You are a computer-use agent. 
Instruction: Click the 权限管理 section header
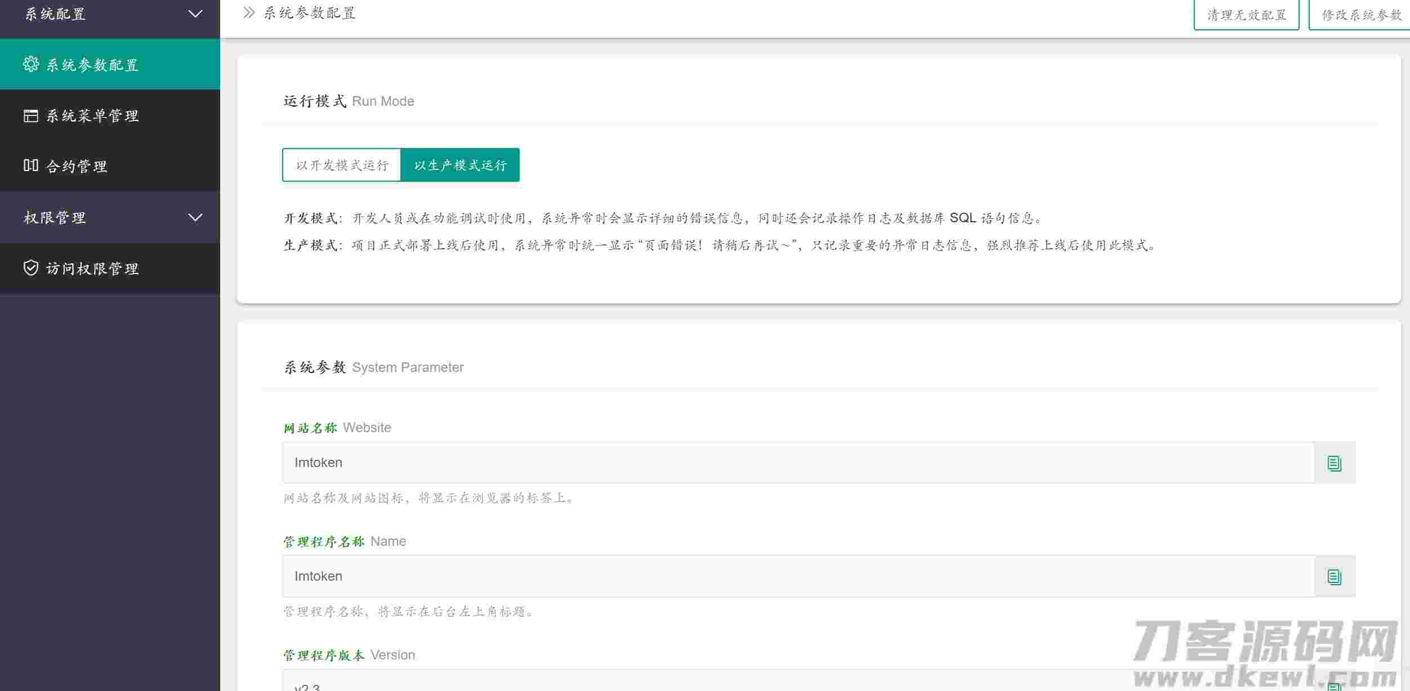pyautogui.click(x=55, y=217)
